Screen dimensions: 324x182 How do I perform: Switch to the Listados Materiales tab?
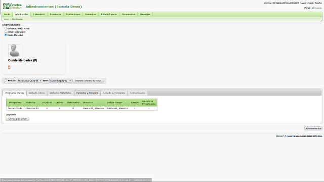61,93
